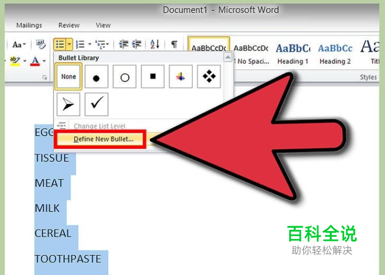385x275 pixels.
Task: Open the font color dropdown arrow
Action: point(44,61)
